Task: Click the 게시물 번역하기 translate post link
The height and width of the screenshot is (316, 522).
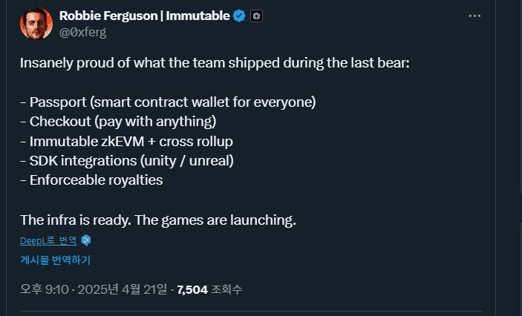Action: coord(55,260)
